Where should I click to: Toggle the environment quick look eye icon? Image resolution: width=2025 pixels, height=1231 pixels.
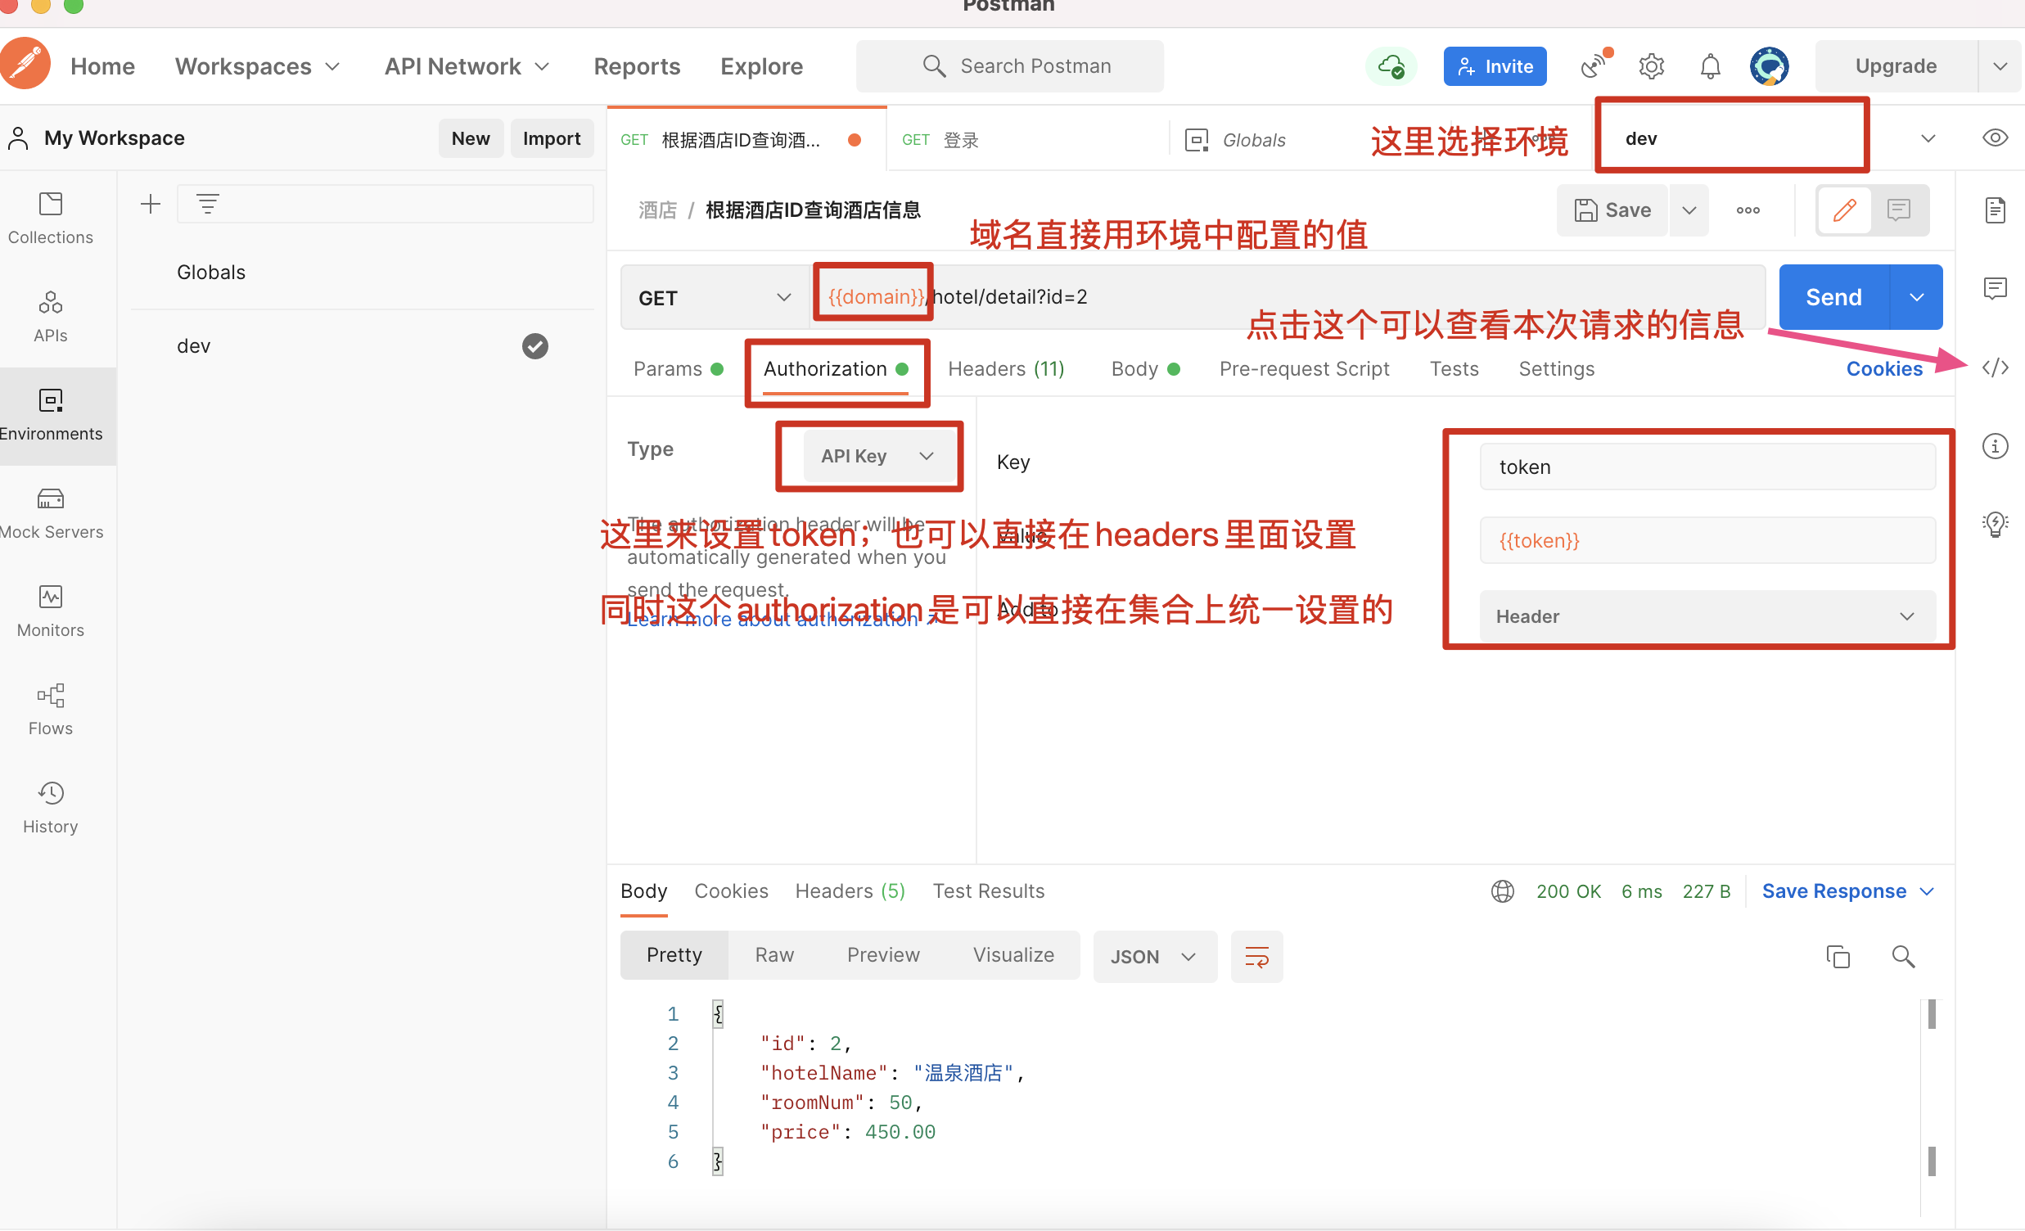point(1995,138)
